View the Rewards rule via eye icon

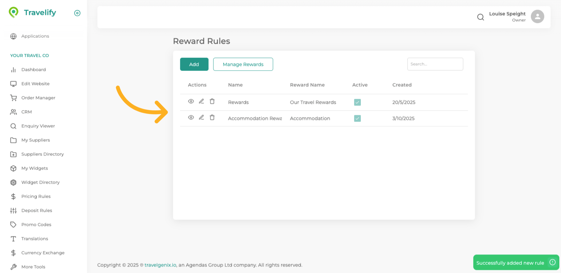click(x=191, y=101)
